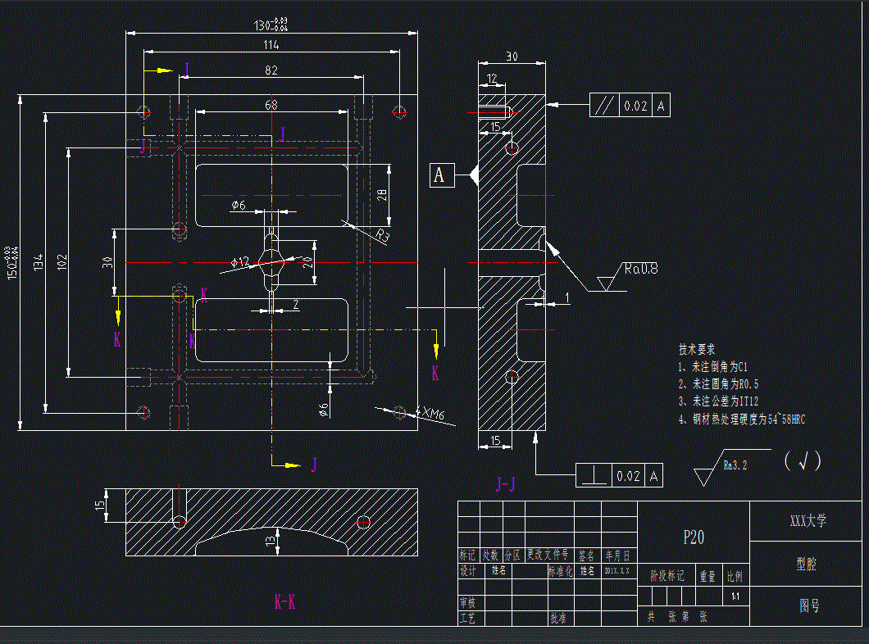Screen dimensions: 869x644
Task: Select the 处数 header cell
Action: click(490, 555)
